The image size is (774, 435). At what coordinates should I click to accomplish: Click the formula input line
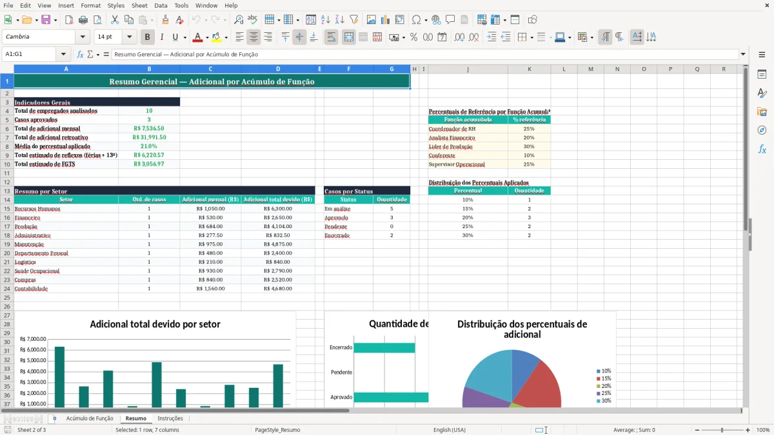[424, 54]
